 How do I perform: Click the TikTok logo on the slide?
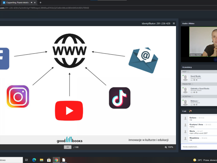pyautogui.click(x=120, y=98)
